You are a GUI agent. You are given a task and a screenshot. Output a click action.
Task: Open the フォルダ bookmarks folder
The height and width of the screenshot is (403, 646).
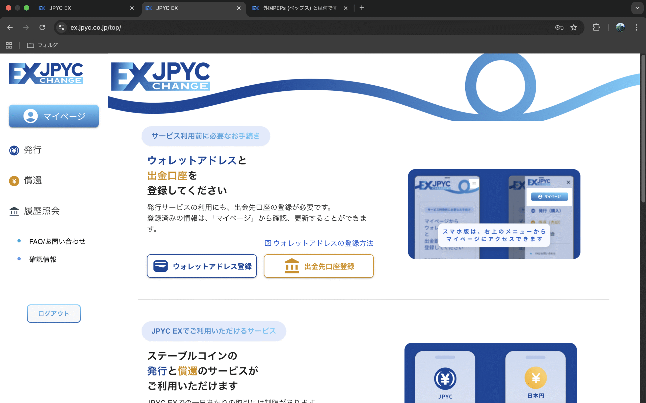tap(42, 45)
